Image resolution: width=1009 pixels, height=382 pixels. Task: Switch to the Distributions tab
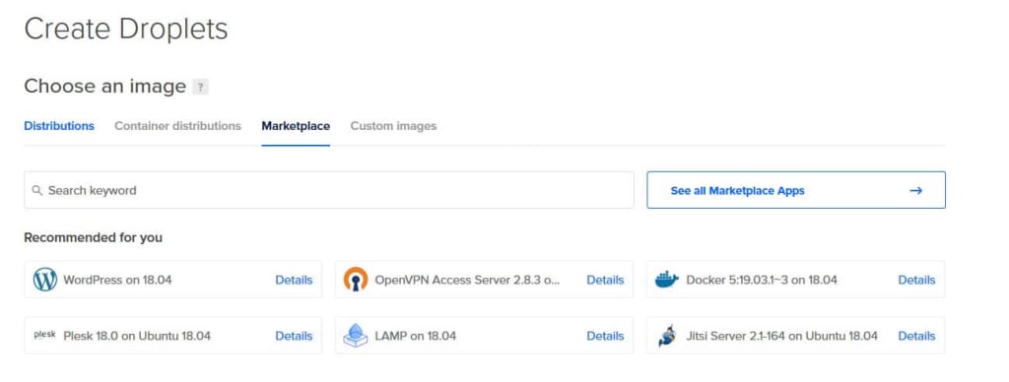[59, 126]
